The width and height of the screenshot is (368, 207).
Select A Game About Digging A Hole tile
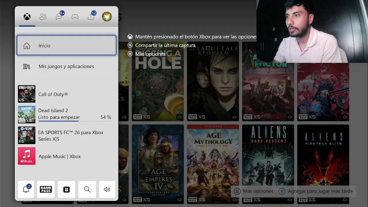158,81
